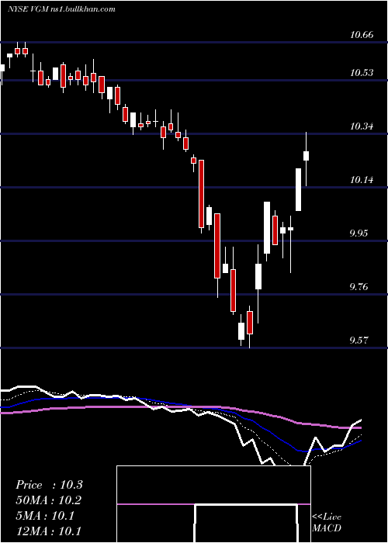The height and width of the screenshot is (543, 388).
Task: Click the 12MA : 10.1 readout
Action: pos(49,531)
